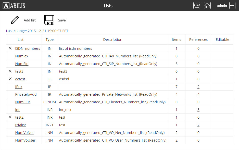Open the NumVoUser list link

[25, 140]
